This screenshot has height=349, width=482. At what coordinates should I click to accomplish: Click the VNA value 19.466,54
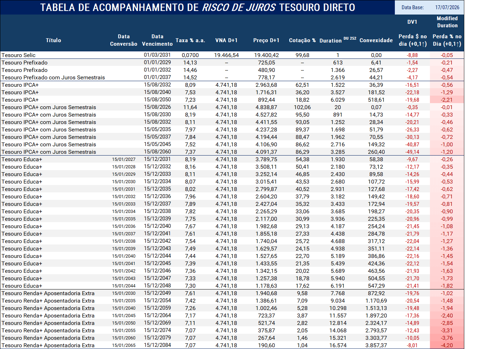(x=226, y=55)
